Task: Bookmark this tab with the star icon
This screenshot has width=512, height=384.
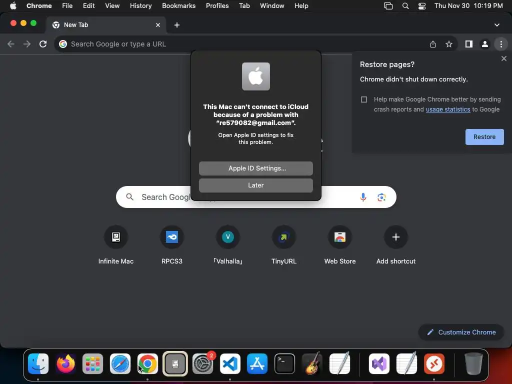Action: (449, 44)
